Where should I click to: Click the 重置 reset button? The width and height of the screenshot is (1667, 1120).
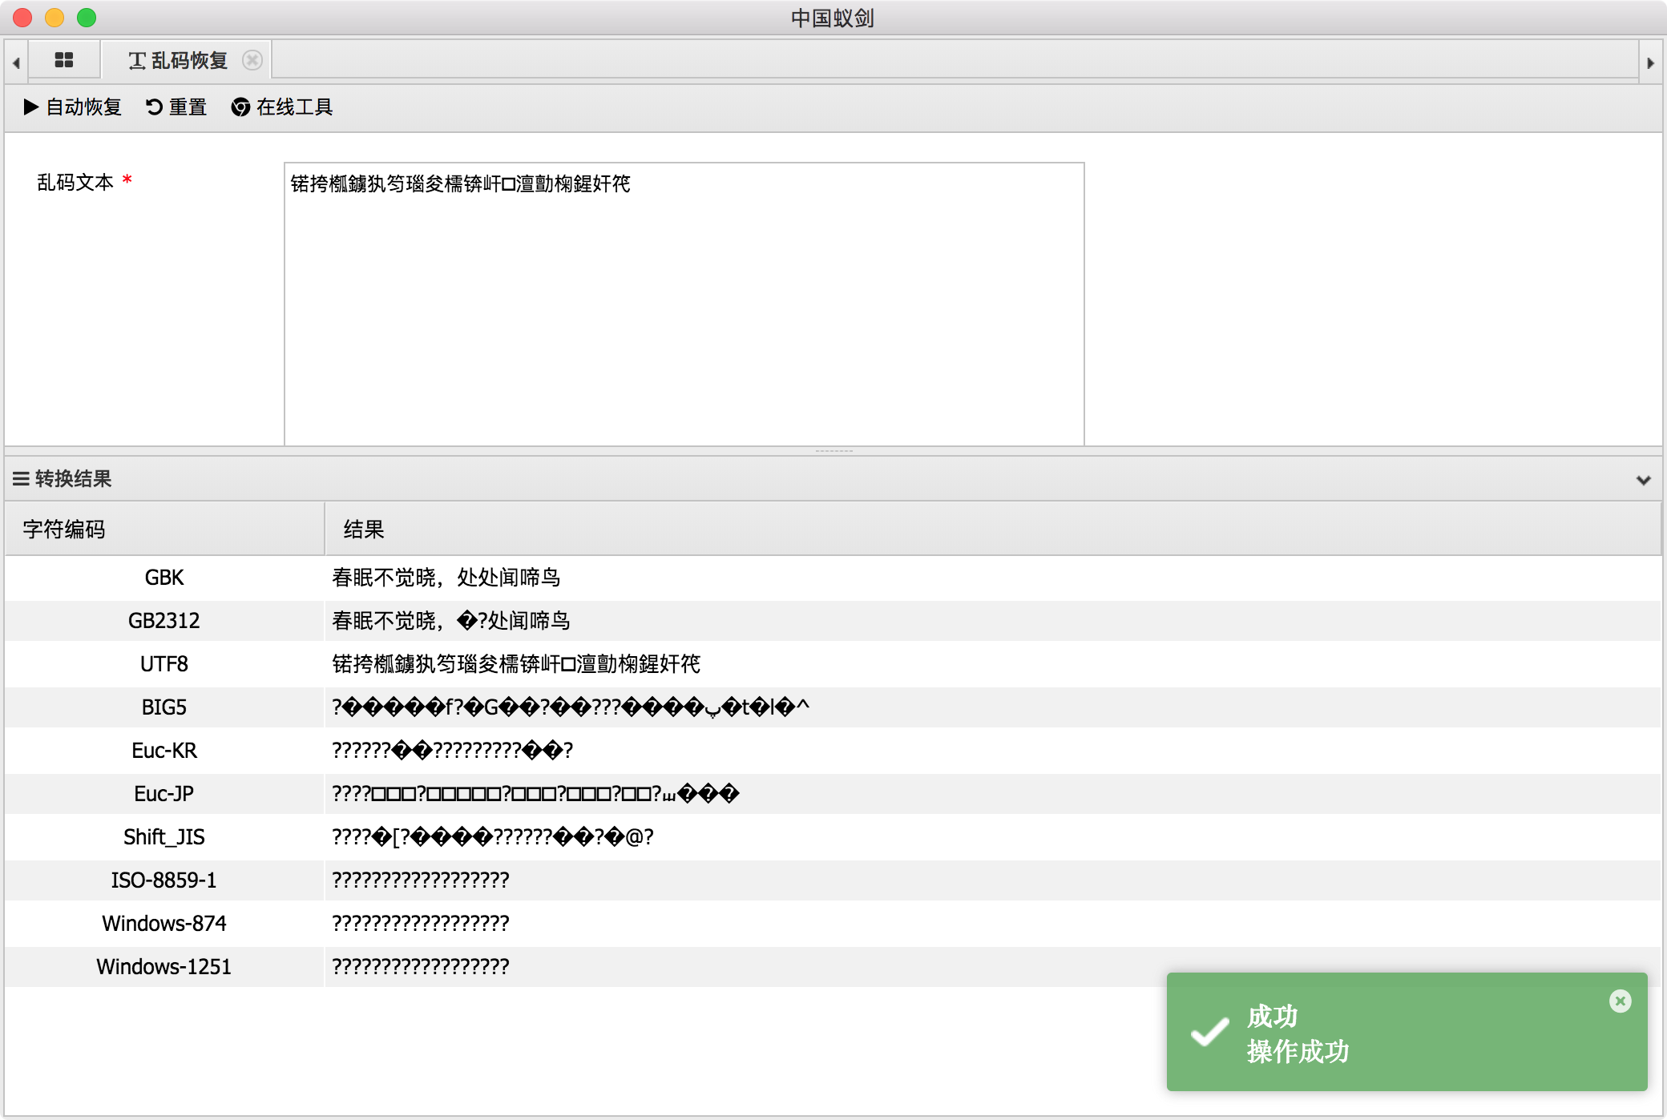tap(176, 107)
